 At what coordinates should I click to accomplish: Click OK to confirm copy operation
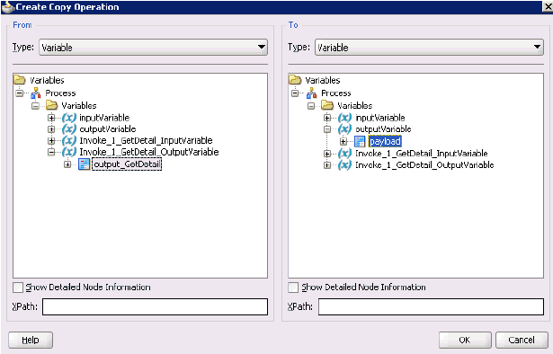[x=465, y=340]
